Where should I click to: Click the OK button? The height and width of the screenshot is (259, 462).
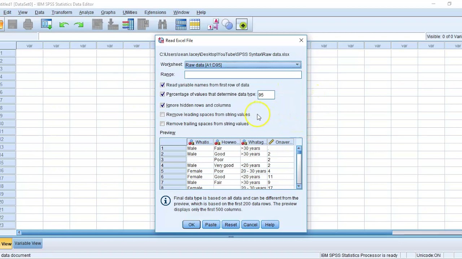191,224
